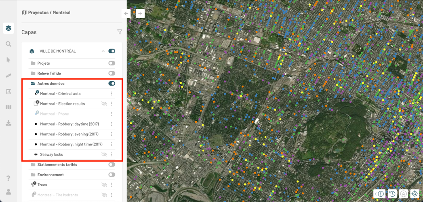Click the filter funnel icon beside Capas
This screenshot has height=202, width=423.
point(120,32)
